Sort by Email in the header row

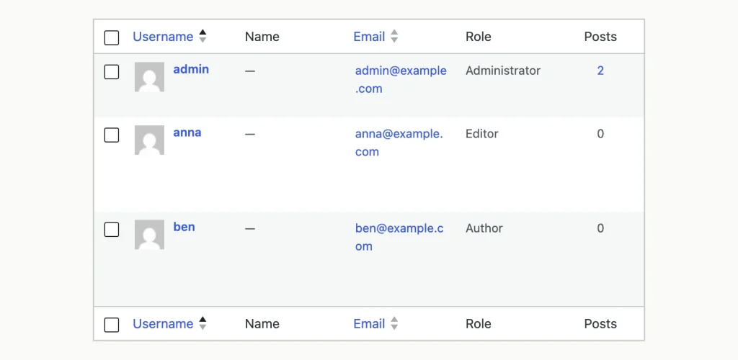pos(369,37)
